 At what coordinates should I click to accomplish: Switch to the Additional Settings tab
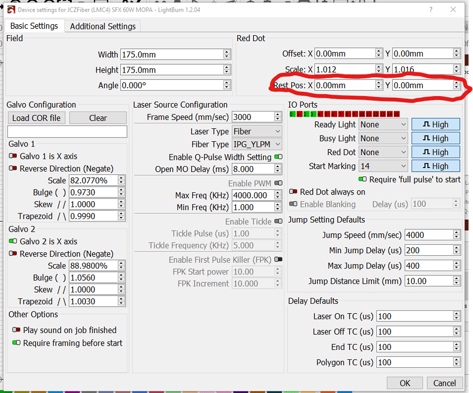click(x=102, y=25)
